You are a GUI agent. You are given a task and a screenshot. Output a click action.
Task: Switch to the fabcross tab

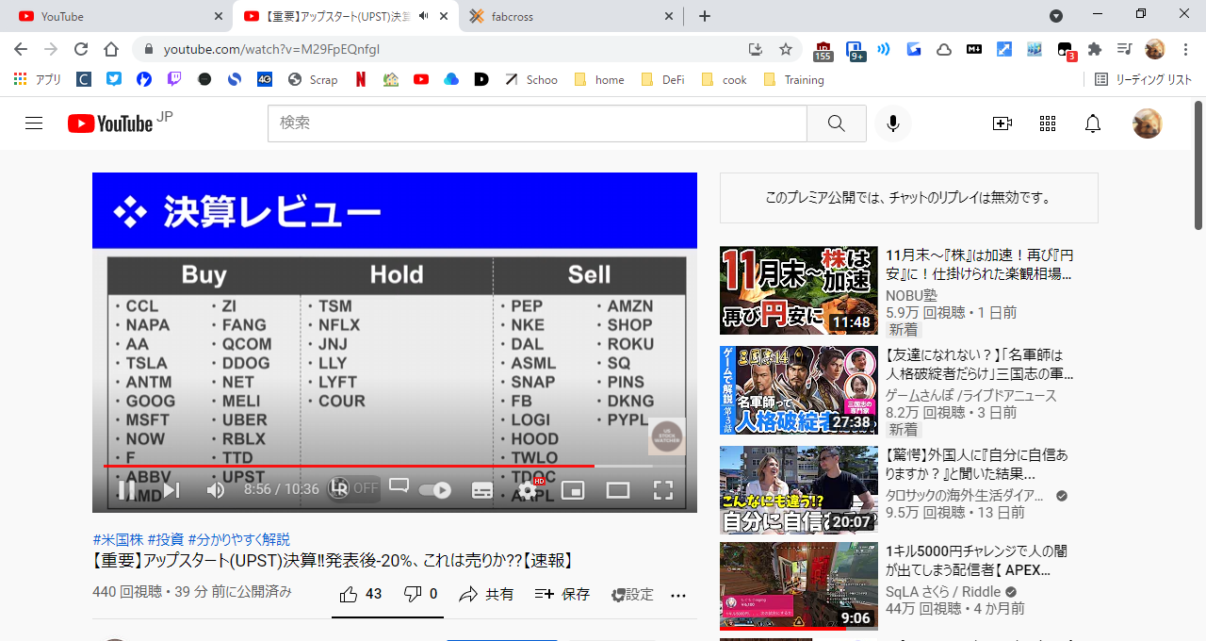tap(571, 16)
